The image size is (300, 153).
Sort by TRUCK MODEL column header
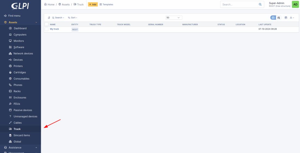point(124,25)
